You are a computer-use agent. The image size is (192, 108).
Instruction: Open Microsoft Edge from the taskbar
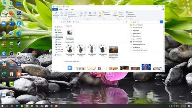pos(17,106)
